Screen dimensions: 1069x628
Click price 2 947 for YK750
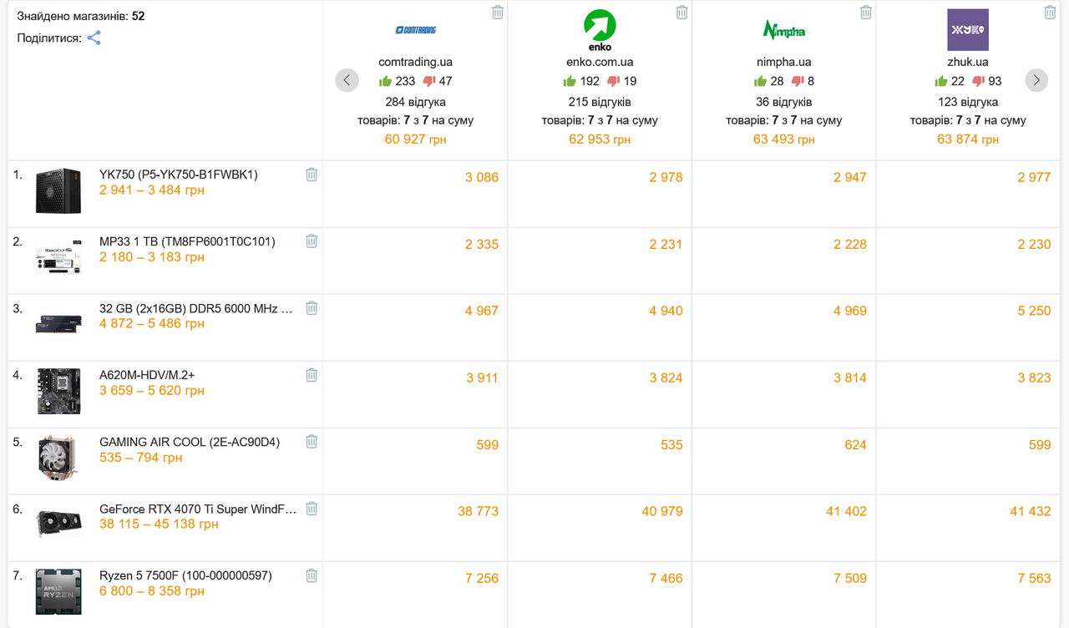(850, 177)
